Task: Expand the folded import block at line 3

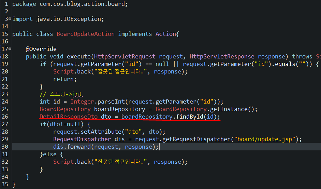Action: click(10, 19)
